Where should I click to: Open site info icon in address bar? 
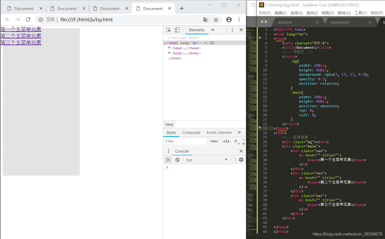pos(41,20)
